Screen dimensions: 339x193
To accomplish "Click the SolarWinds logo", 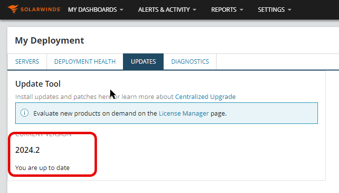I will (x=34, y=9).
